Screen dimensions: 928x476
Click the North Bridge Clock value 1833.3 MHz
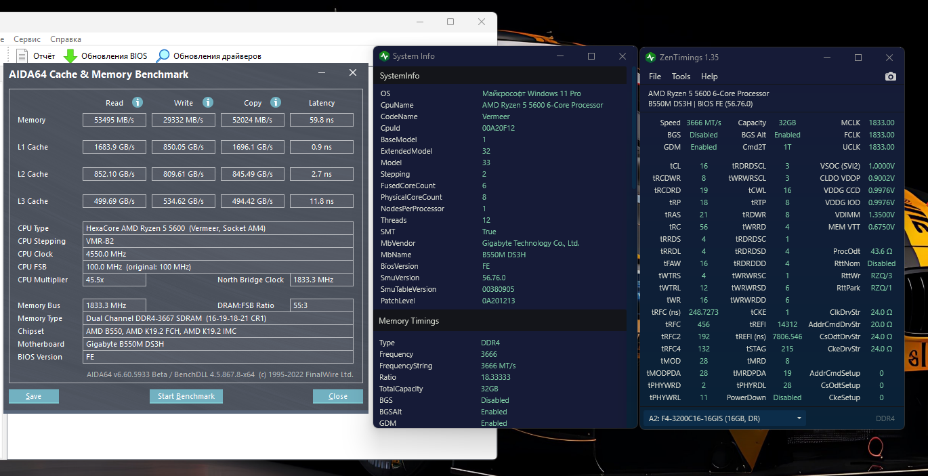(x=322, y=280)
